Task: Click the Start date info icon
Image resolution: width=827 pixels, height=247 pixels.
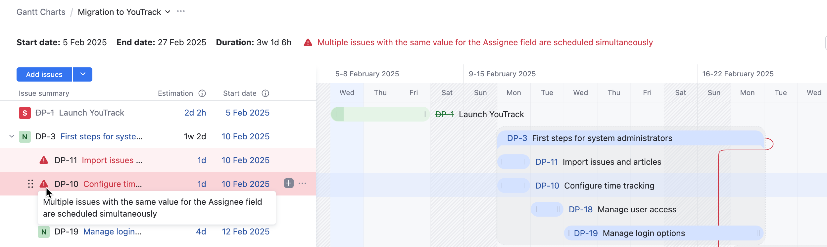Action: (x=265, y=93)
